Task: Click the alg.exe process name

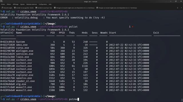Action: click(x=21, y=84)
